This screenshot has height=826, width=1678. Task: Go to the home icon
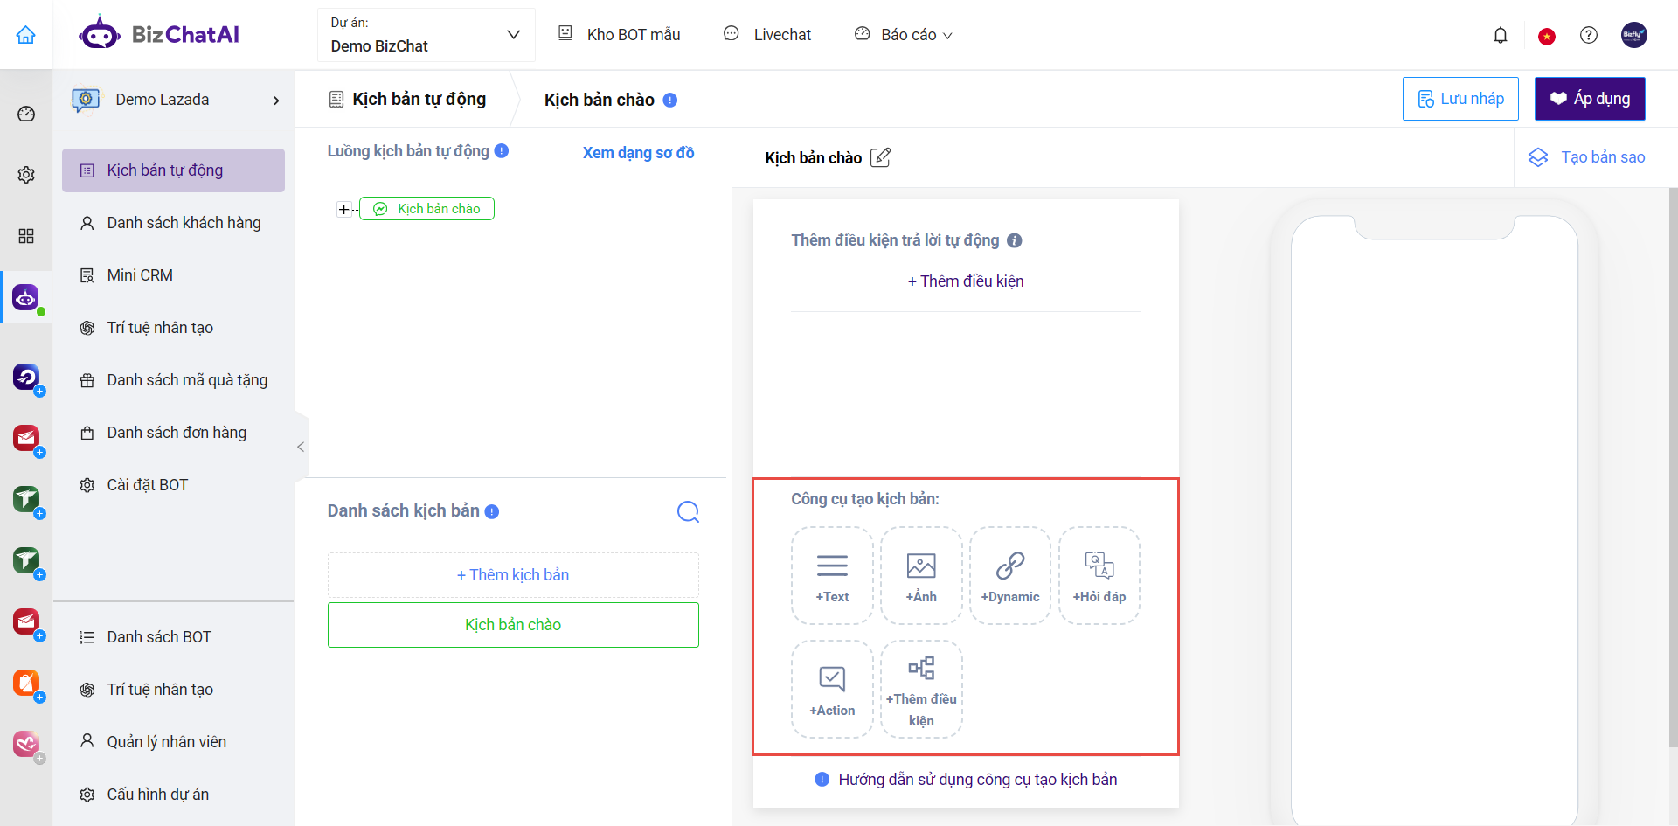[x=26, y=35]
